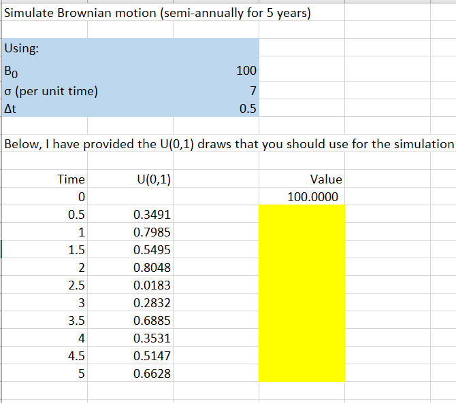This screenshot has width=456, height=403.
Task: Select the uniform draw 0.7985
Action: pos(130,232)
